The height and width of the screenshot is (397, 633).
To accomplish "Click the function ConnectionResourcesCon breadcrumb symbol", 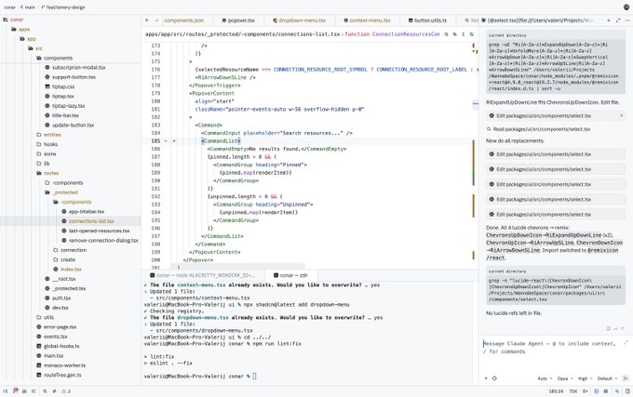I will click(392, 34).
